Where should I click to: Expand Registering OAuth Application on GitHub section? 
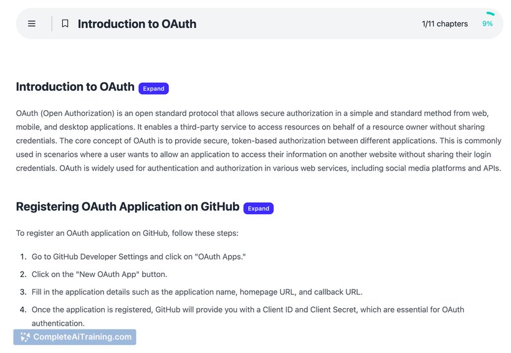click(258, 208)
